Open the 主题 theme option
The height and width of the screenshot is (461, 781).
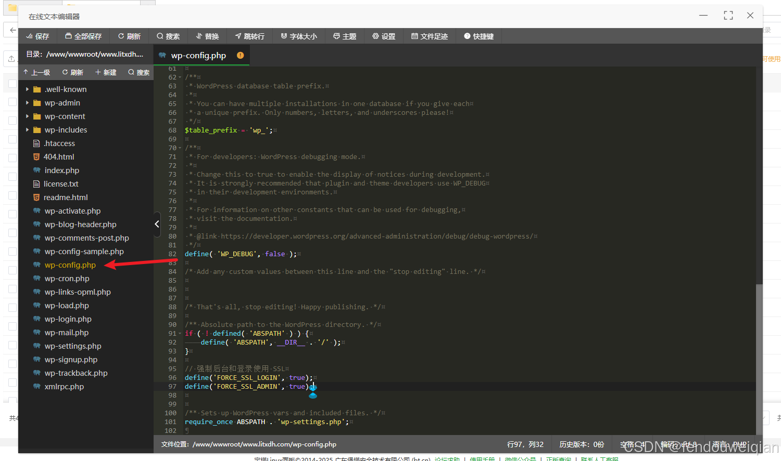pos(345,36)
